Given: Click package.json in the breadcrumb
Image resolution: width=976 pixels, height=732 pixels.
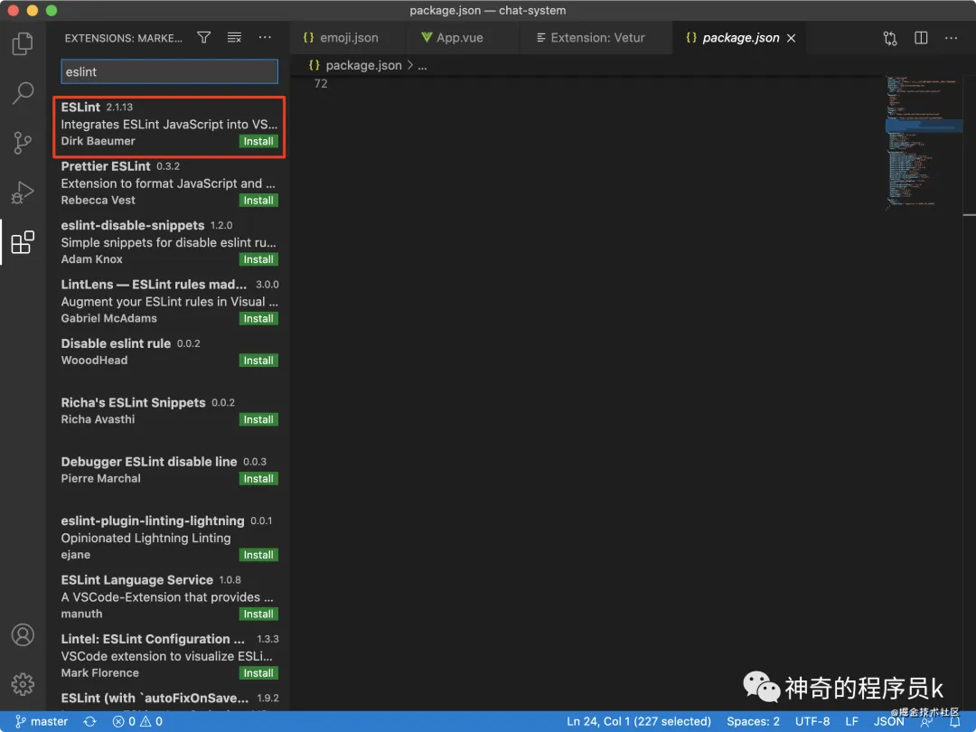Looking at the screenshot, I should tap(363, 65).
